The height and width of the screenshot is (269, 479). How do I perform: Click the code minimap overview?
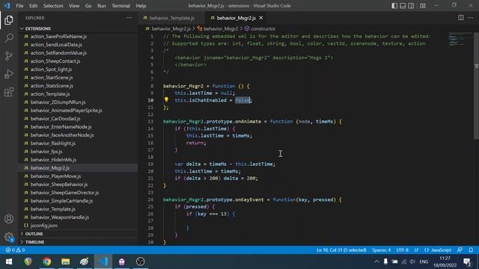[460, 39]
